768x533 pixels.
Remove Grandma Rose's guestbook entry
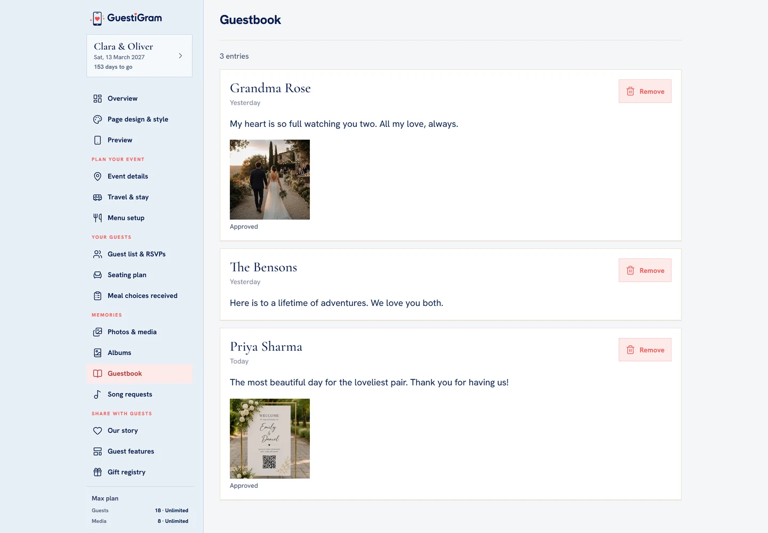645,91
